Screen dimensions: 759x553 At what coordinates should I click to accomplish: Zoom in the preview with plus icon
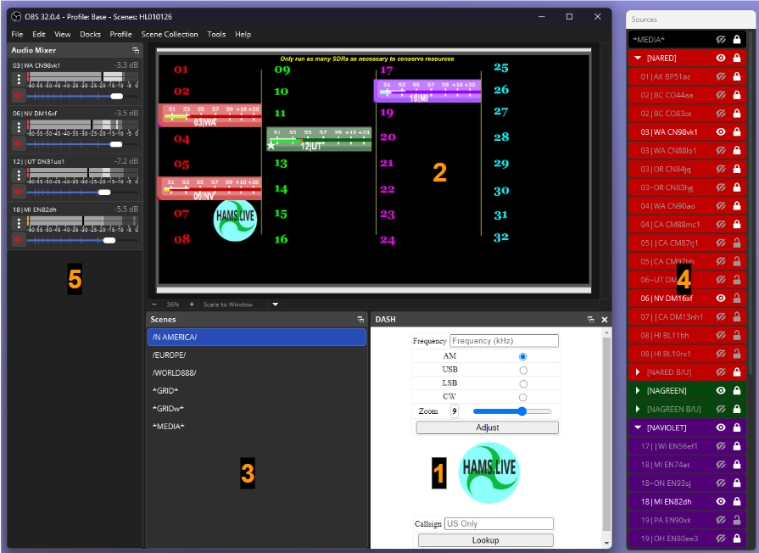pyautogui.click(x=192, y=304)
